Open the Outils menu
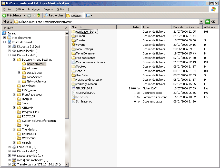The width and height of the screenshot is (220, 168). click(x=60, y=9)
